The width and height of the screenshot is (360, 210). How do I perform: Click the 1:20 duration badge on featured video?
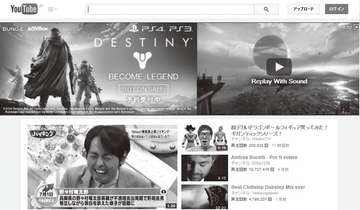pos(171,206)
